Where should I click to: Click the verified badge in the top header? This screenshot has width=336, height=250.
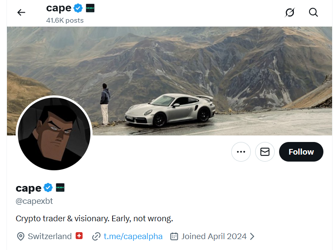click(78, 8)
